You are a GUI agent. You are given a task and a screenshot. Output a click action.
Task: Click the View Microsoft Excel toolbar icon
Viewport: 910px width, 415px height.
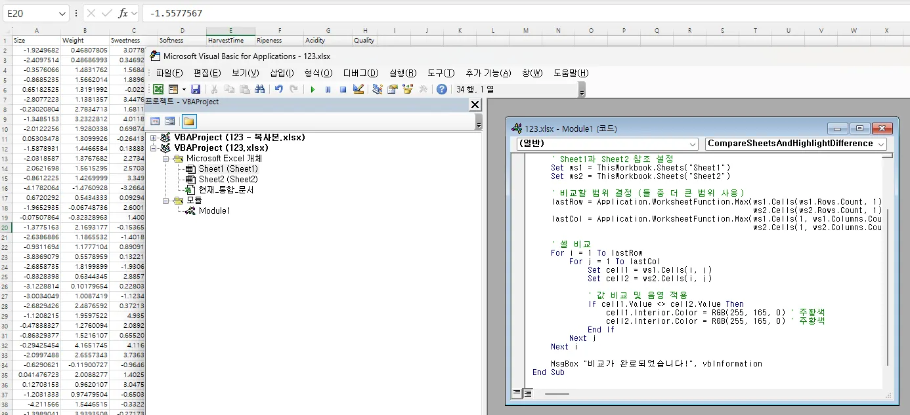click(x=158, y=89)
